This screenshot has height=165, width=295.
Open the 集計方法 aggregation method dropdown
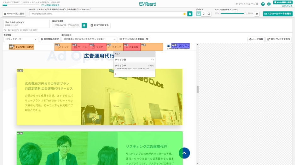pos(89,39)
